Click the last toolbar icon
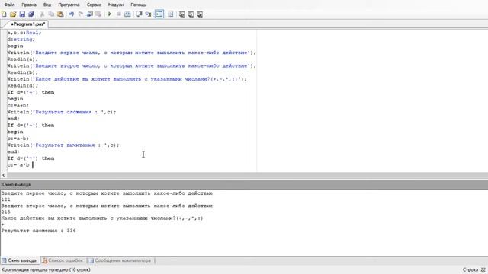The height and width of the screenshot is (274, 488). point(200,14)
